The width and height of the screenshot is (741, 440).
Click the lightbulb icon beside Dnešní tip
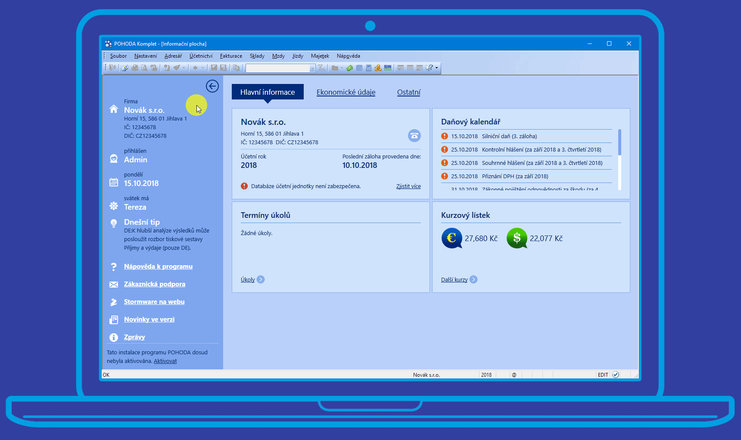tap(114, 223)
